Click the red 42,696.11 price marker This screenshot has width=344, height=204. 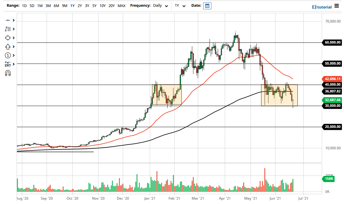pyautogui.click(x=332, y=79)
